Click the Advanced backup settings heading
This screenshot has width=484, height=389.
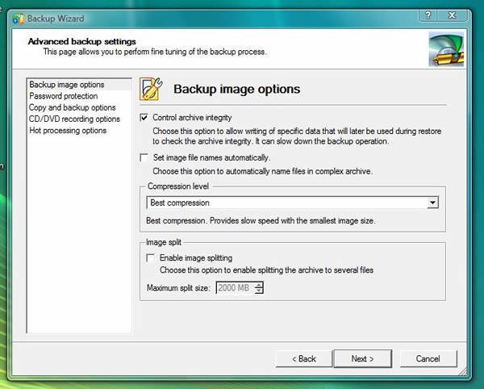(x=81, y=41)
